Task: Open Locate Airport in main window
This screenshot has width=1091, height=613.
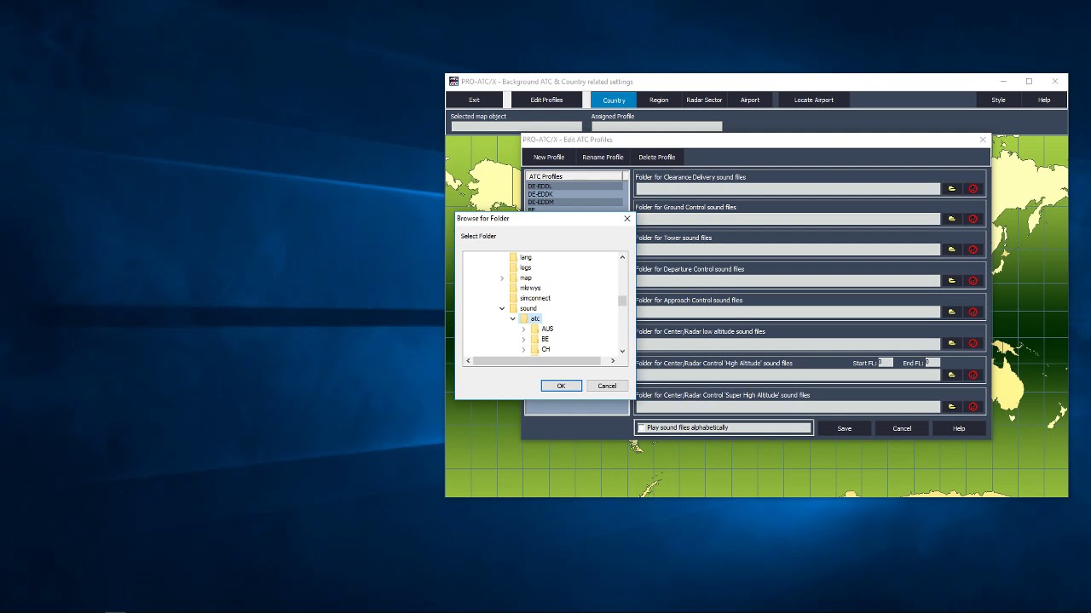Action: click(814, 100)
